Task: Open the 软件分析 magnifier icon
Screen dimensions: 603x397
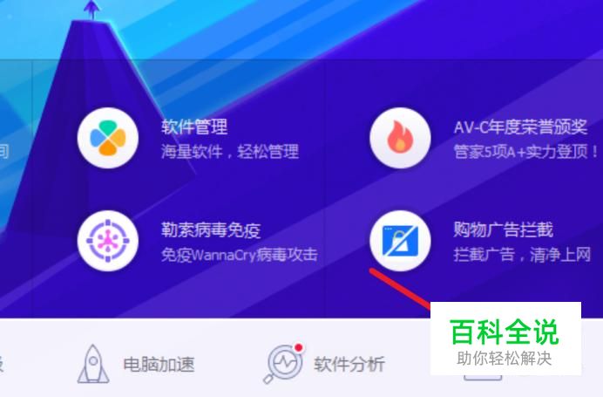Action: pyautogui.click(x=282, y=364)
